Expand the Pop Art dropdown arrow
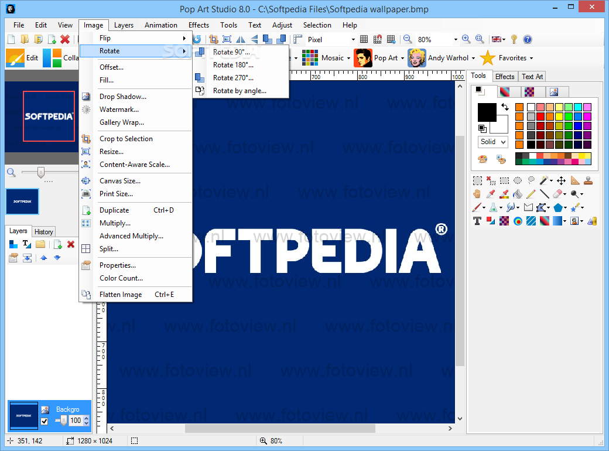 coord(402,58)
